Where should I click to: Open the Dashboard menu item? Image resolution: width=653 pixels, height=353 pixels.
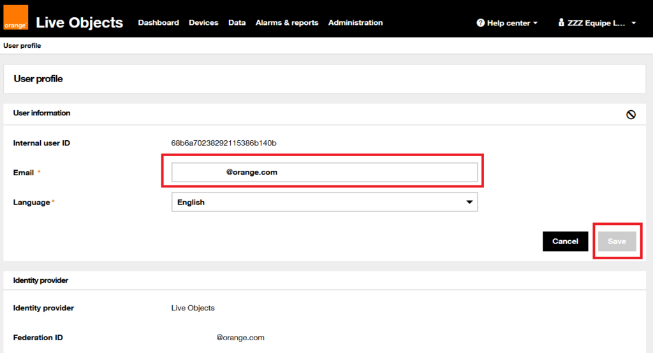pyautogui.click(x=158, y=23)
